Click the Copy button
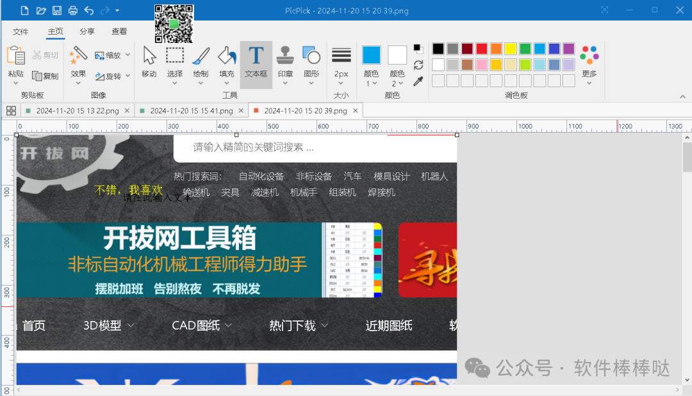This screenshot has height=396, width=692. tap(45, 76)
